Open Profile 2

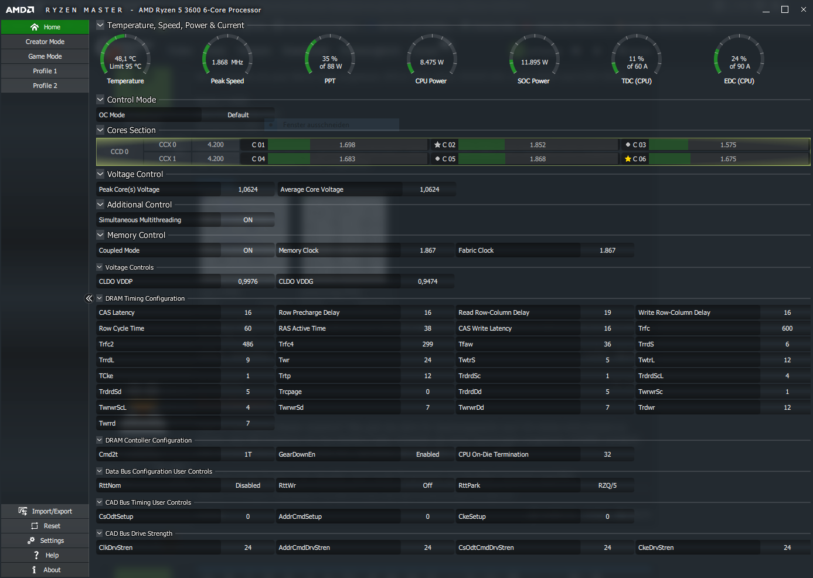45,86
